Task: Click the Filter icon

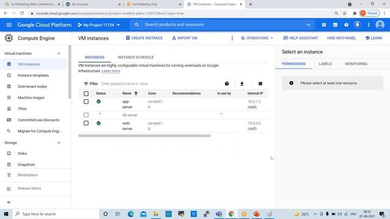Action: click(86, 84)
